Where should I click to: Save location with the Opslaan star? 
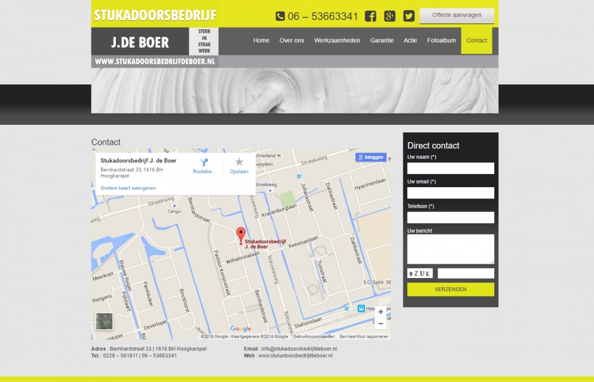point(239,162)
